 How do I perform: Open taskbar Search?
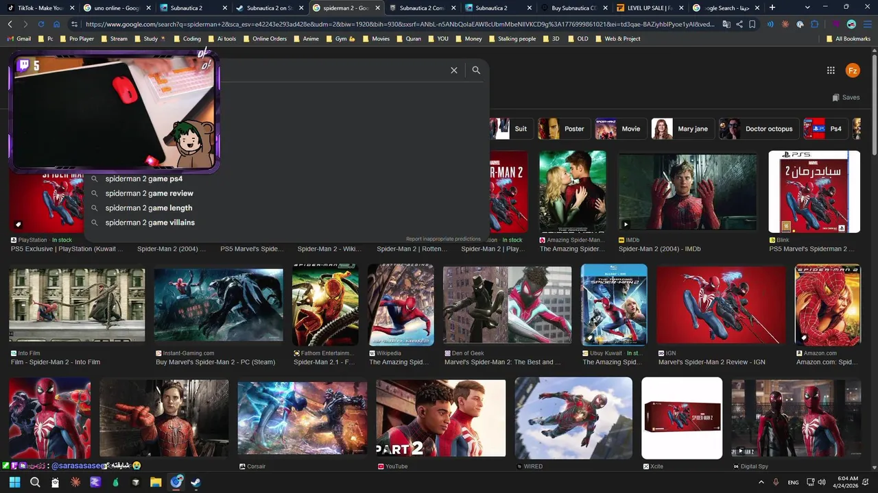[35, 482]
